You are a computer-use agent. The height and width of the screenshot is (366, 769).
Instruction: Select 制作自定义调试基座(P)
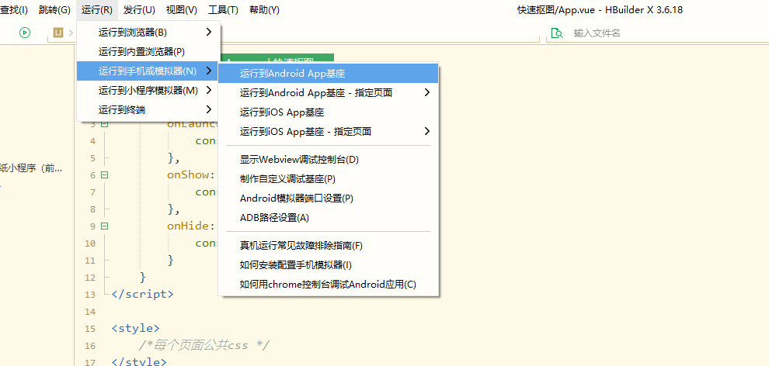[328, 179]
